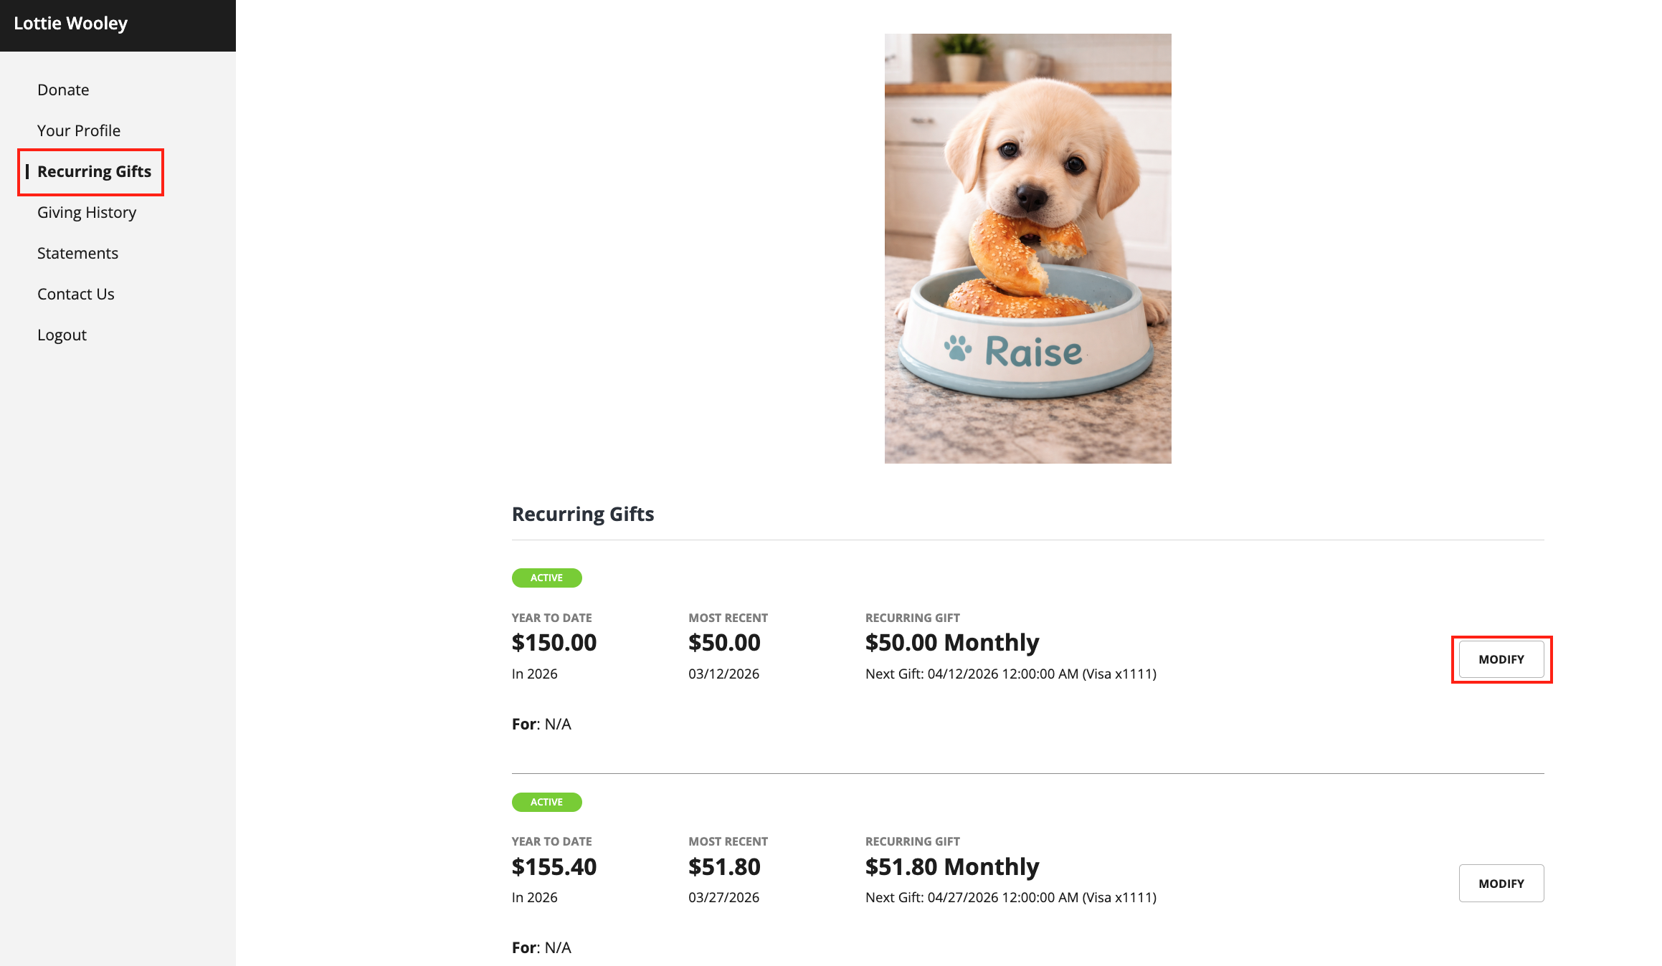Select Recurring Gifts in sidebar
1662x966 pixels.
94,171
